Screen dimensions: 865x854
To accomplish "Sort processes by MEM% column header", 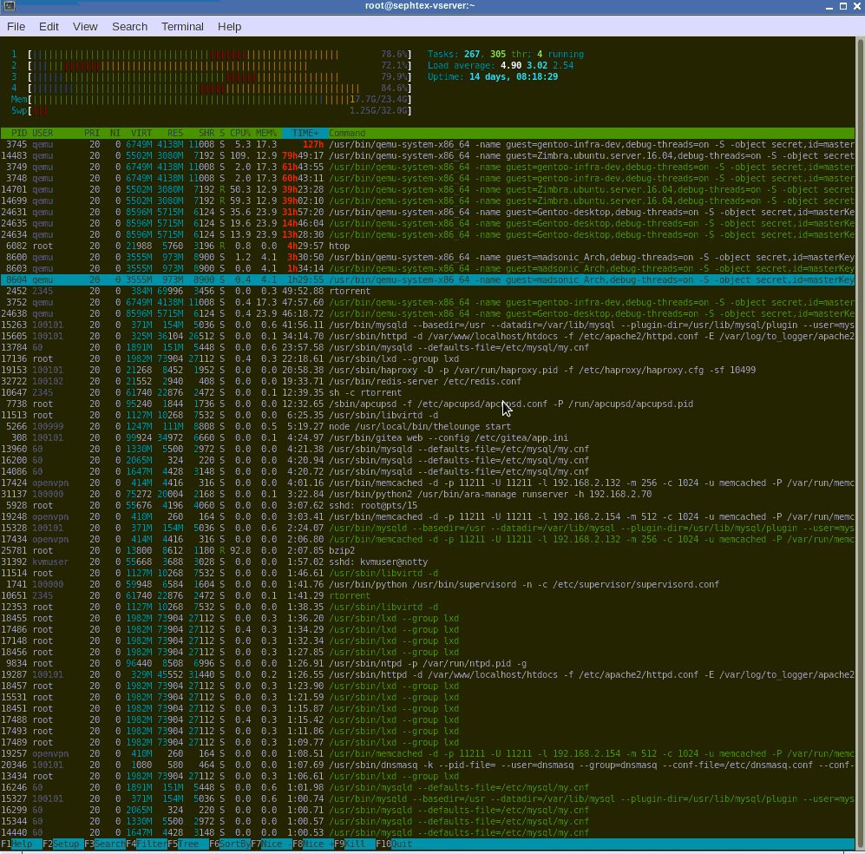I will (266, 133).
